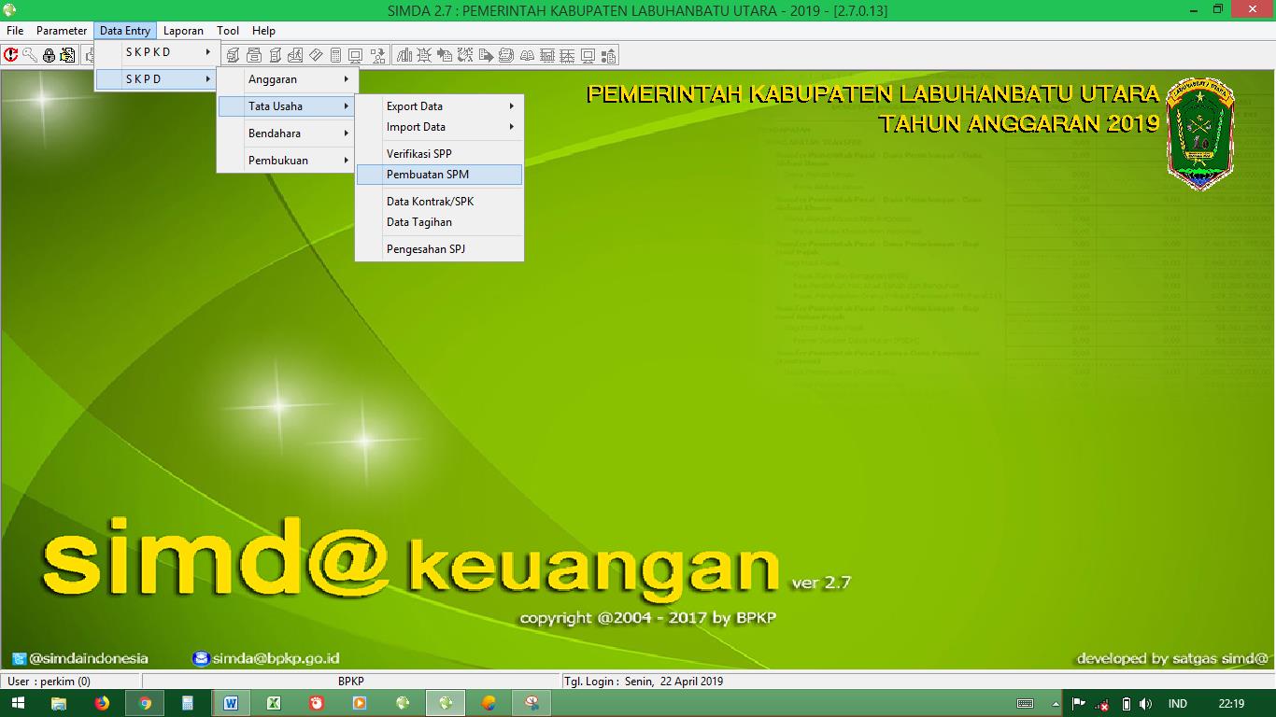Viewport: 1276px width, 717px height.
Task: Click the key icon in the toolbar
Action: coord(30,55)
